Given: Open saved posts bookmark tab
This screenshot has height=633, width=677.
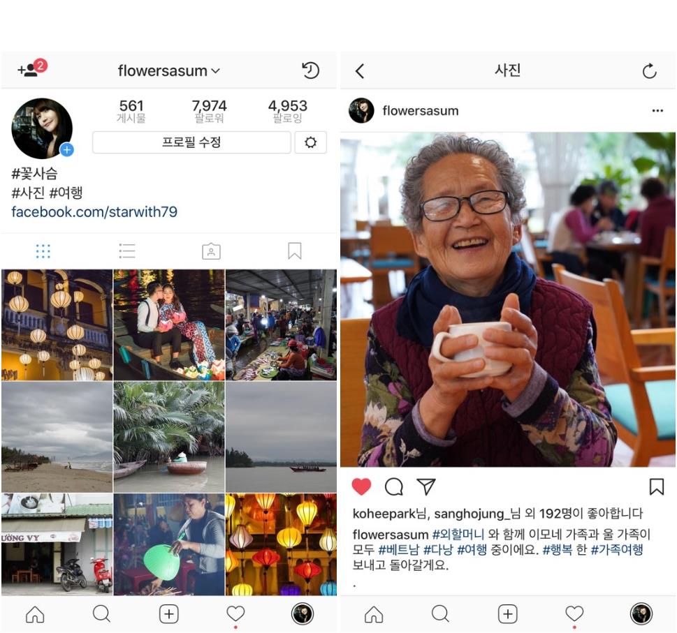Looking at the screenshot, I should point(294,251).
